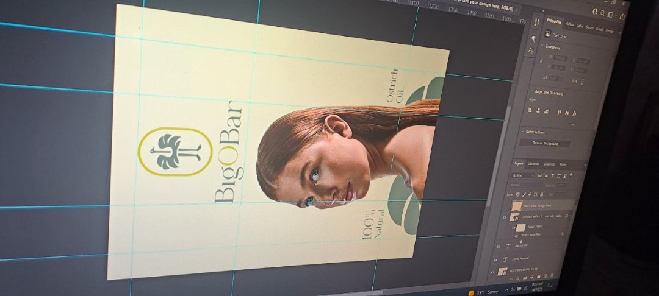Switch to the Channels tab

tap(550, 164)
